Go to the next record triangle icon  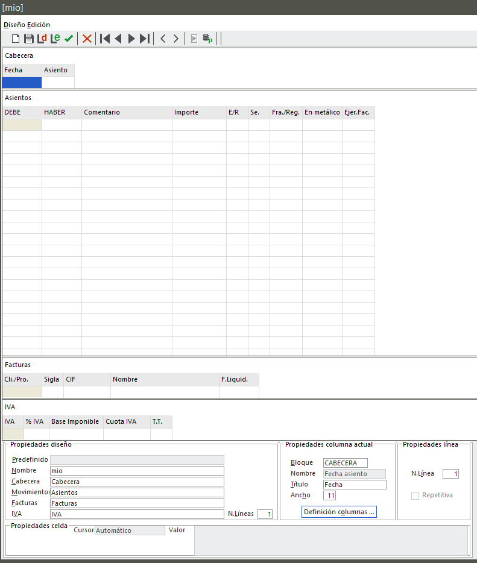pyautogui.click(x=131, y=39)
